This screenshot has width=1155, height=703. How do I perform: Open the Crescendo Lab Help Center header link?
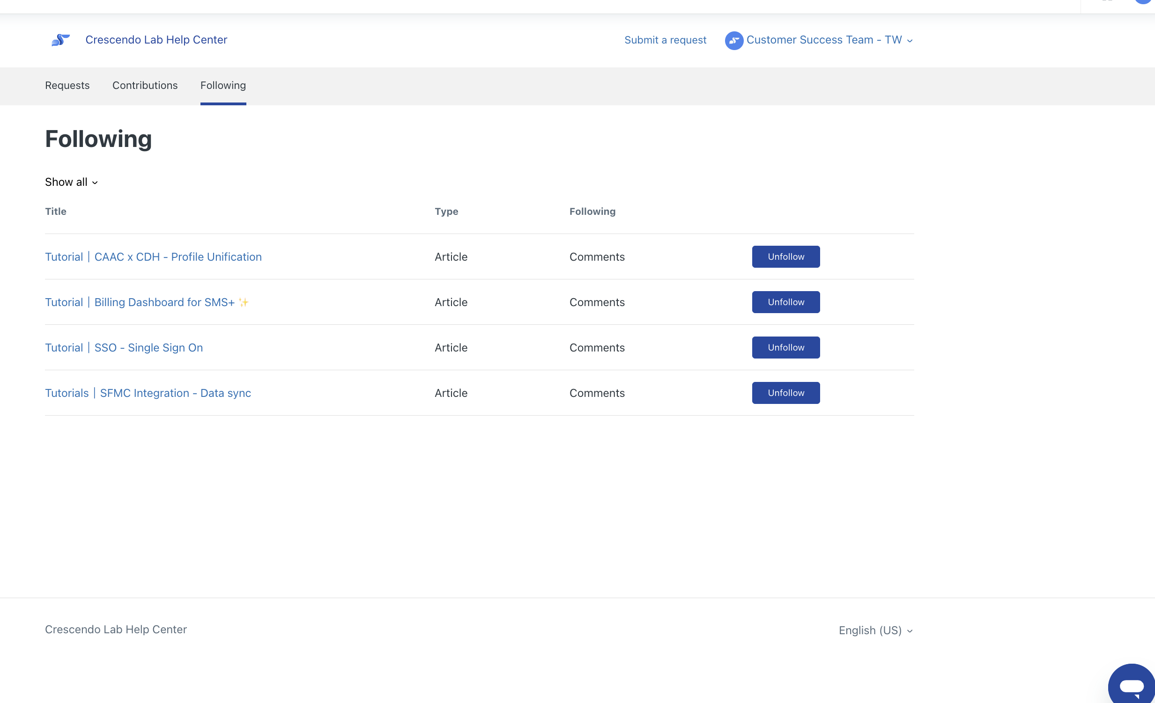[156, 40]
